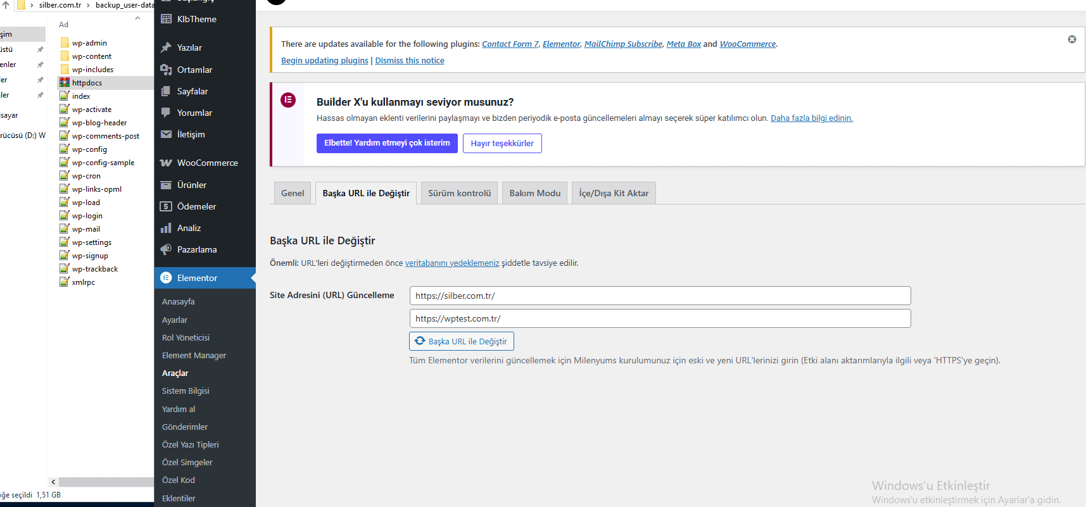Image resolution: width=1086 pixels, height=507 pixels.
Task: Open the Bakım Modu tab
Action: [x=534, y=193]
